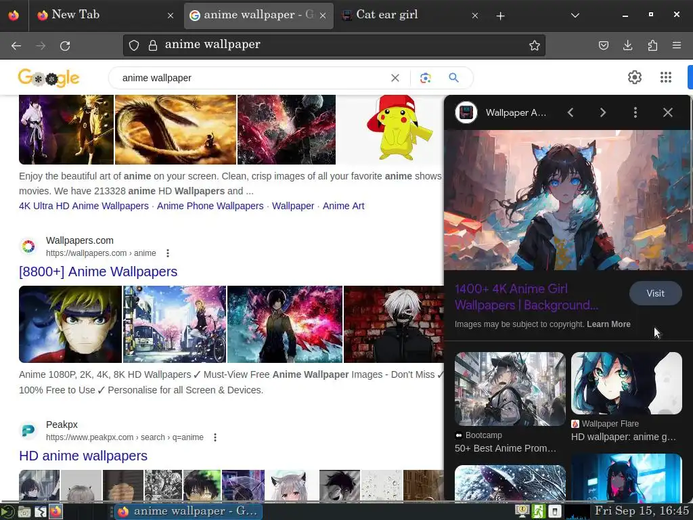Open the Wallpaper Flare related image
This screenshot has width=693, height=520.
(x=626, y=383)
